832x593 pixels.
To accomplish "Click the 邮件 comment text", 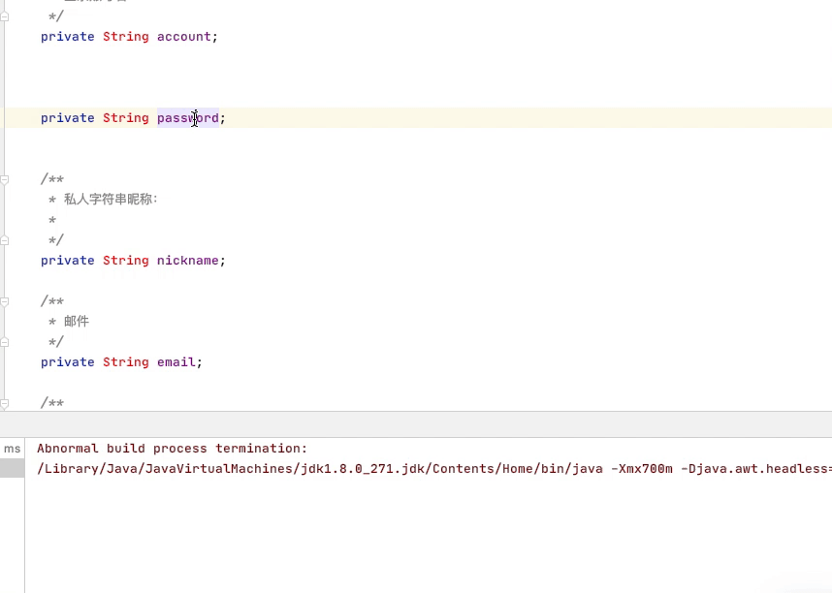I will tap(78, 321).
